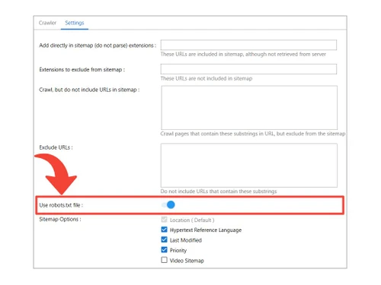The width and height of the screenshot is (381, 285).
Task: Click 'Crawl, but do not include URLs' label
Action: [89, 90]
